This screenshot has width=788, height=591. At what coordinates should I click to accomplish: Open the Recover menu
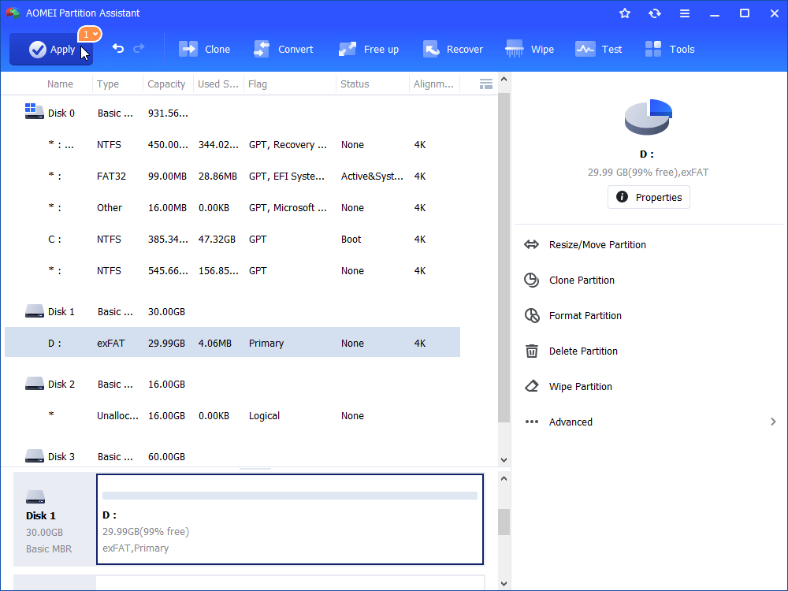453,49
